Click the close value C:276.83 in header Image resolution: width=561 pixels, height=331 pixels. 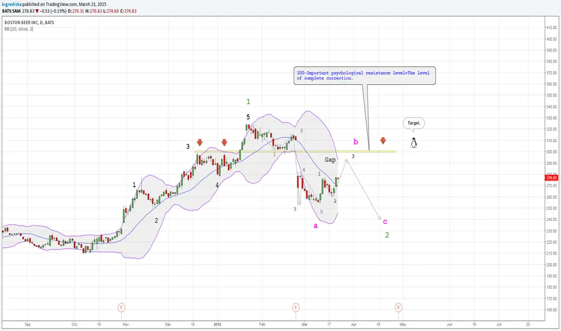pos(128,11)
